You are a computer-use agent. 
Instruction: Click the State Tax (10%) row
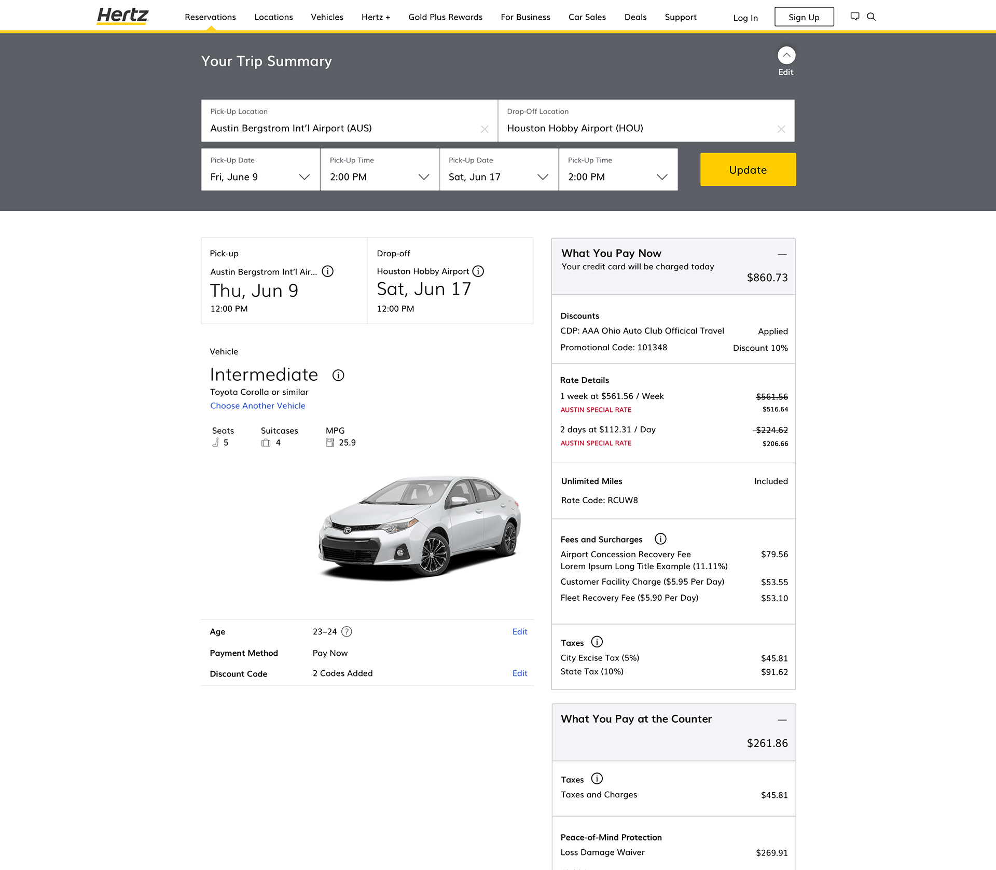(x=674, y=671)
